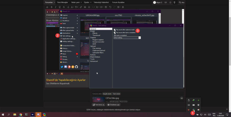
Task: Open the drafts save dropdown
Action: pyautogui.click(x=119, y=7)
